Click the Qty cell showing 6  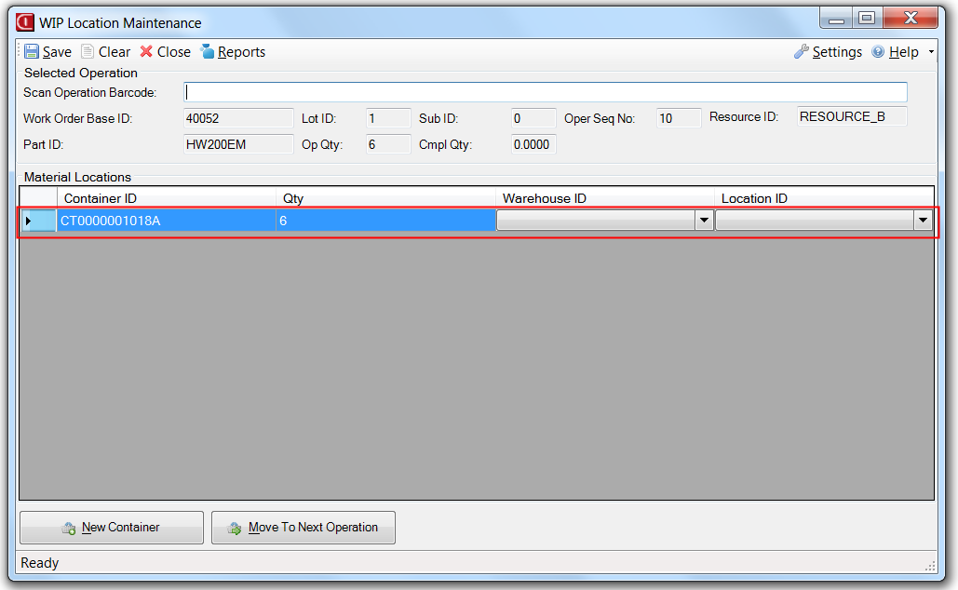[385, 221]
